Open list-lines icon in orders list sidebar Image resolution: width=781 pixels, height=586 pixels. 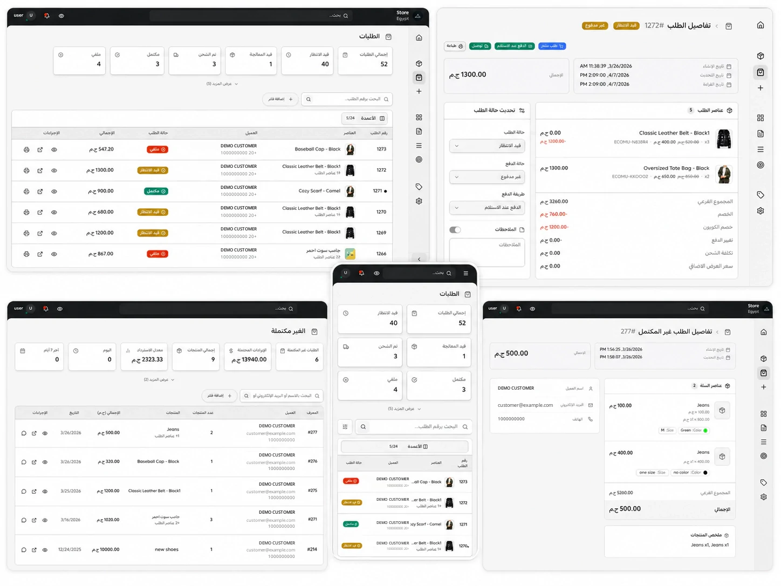419,146
